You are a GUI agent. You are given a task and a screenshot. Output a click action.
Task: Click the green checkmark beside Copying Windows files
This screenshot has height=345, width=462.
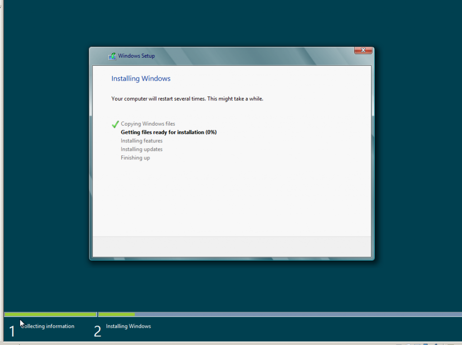(115, 124)
